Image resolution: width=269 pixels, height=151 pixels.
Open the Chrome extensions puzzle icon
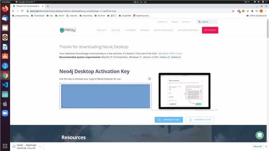tap(252, 11)
